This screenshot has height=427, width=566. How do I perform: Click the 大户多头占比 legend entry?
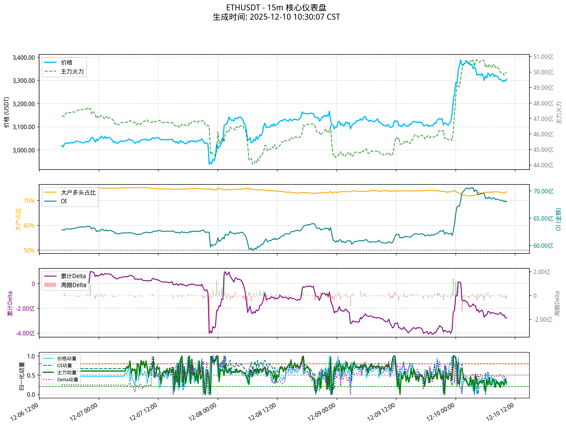78,193
